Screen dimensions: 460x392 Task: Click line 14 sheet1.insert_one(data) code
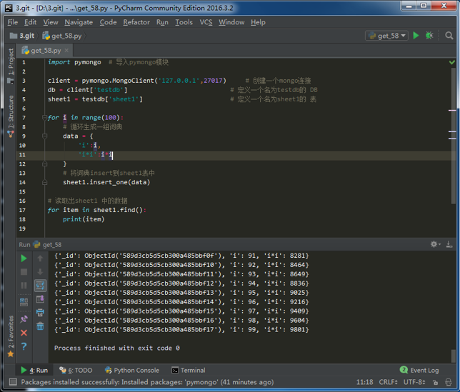[x=106, y=182]
